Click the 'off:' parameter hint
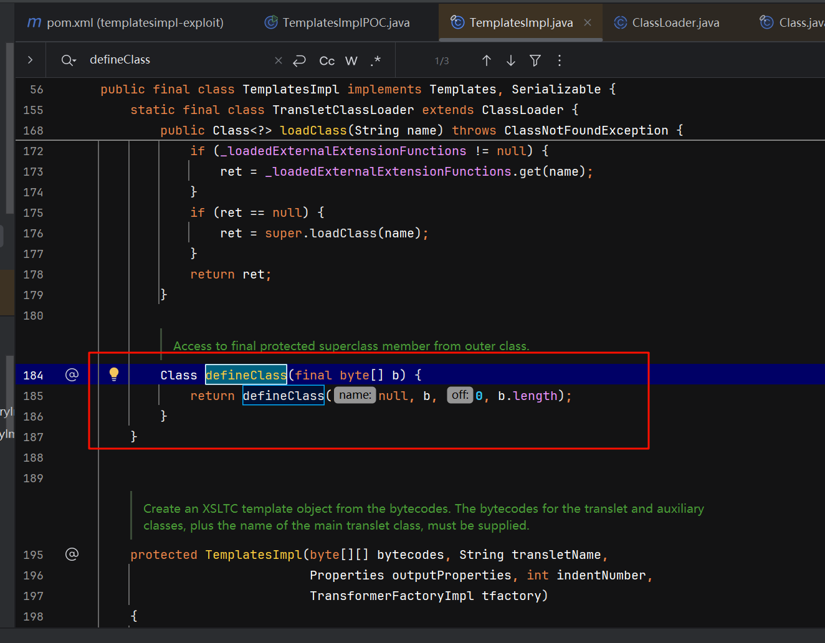Image resolution: width=825 pixels, height=643 pixels. 460,395
